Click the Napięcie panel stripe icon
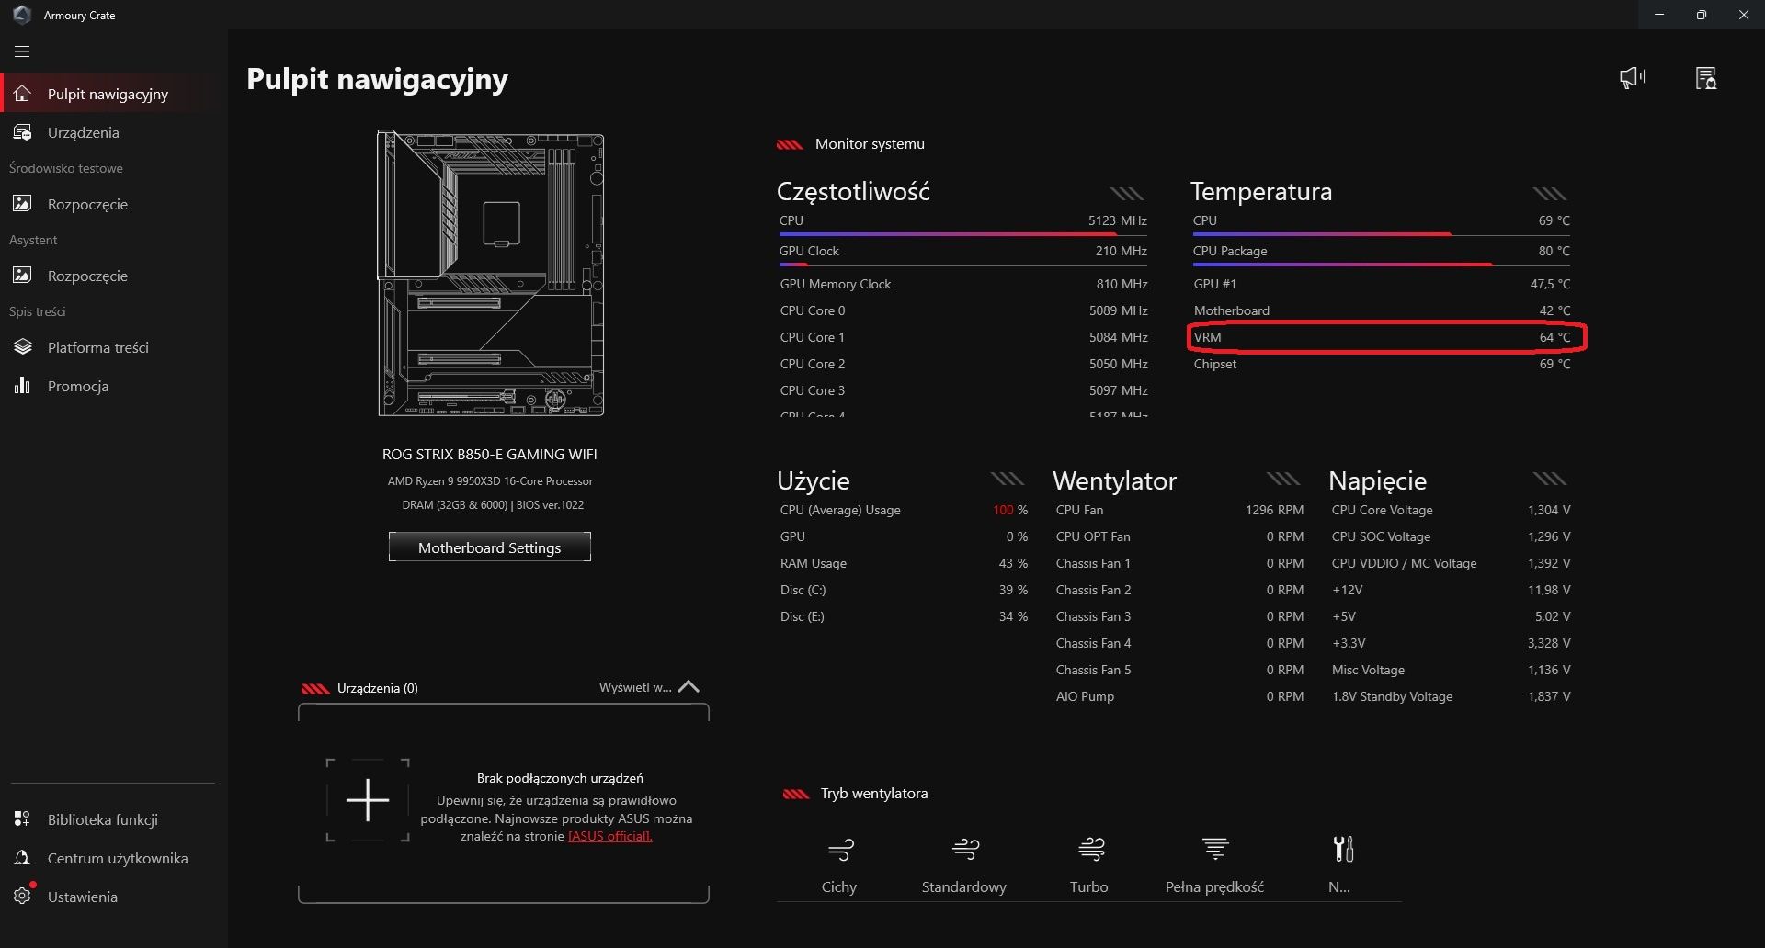The image size is (1765, 948). point(1550,479)
